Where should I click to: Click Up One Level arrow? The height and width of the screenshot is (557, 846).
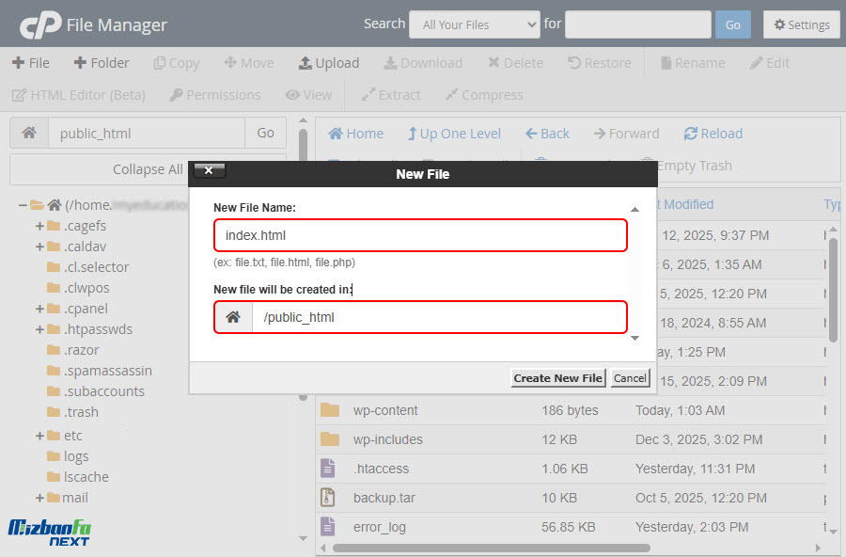pyautogui.click(x=412, y=134)
